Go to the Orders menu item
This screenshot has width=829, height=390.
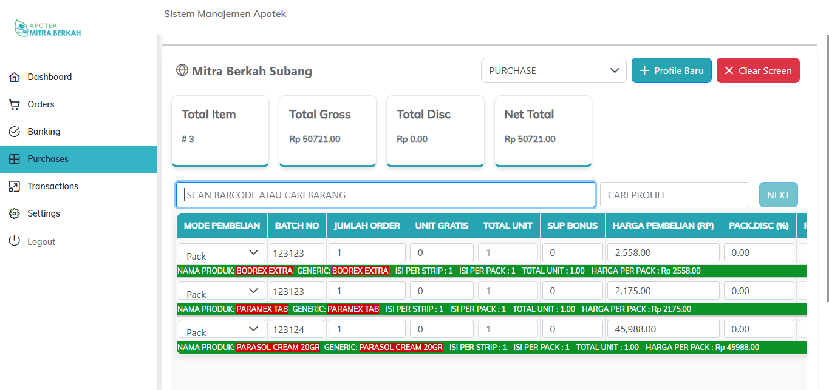(41, 104)
